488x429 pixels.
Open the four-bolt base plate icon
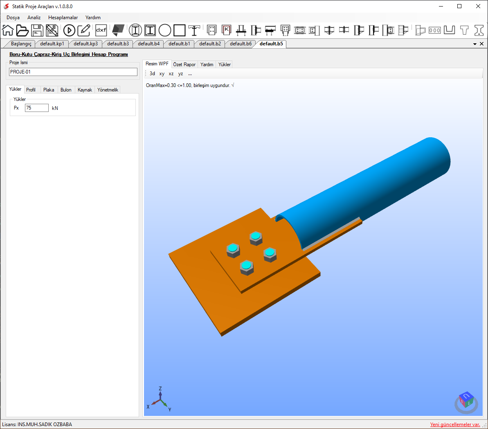211,30
